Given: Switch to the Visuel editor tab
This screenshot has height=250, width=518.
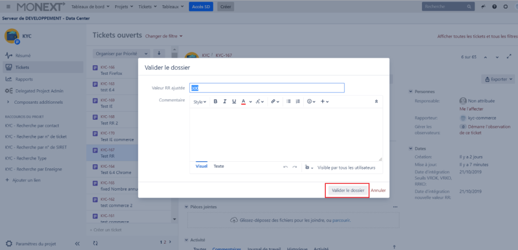Looking at the screenshot, I should [x=201, y=166].
